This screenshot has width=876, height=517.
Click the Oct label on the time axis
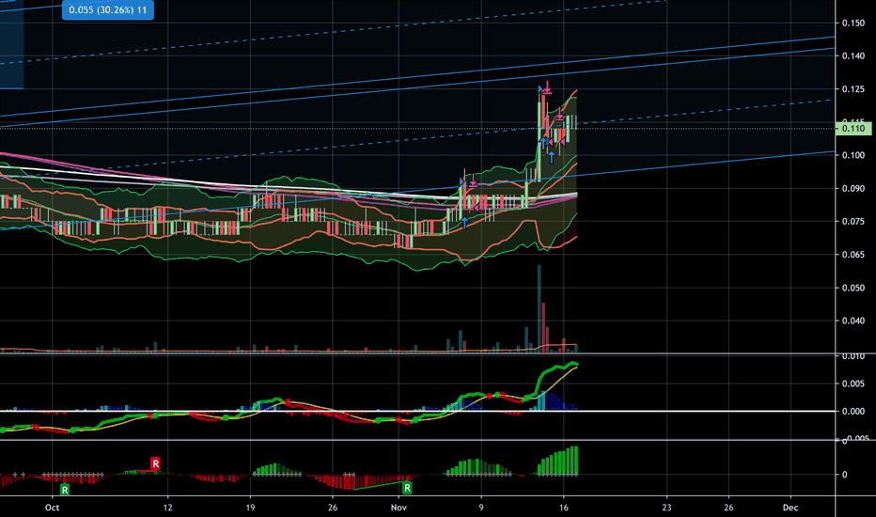pyautogui.click(x=52, y=508)
